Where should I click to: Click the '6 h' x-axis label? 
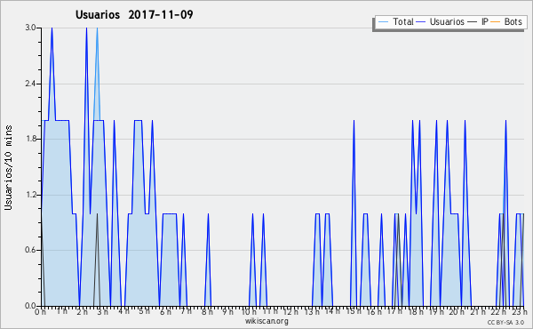[165, 311]
